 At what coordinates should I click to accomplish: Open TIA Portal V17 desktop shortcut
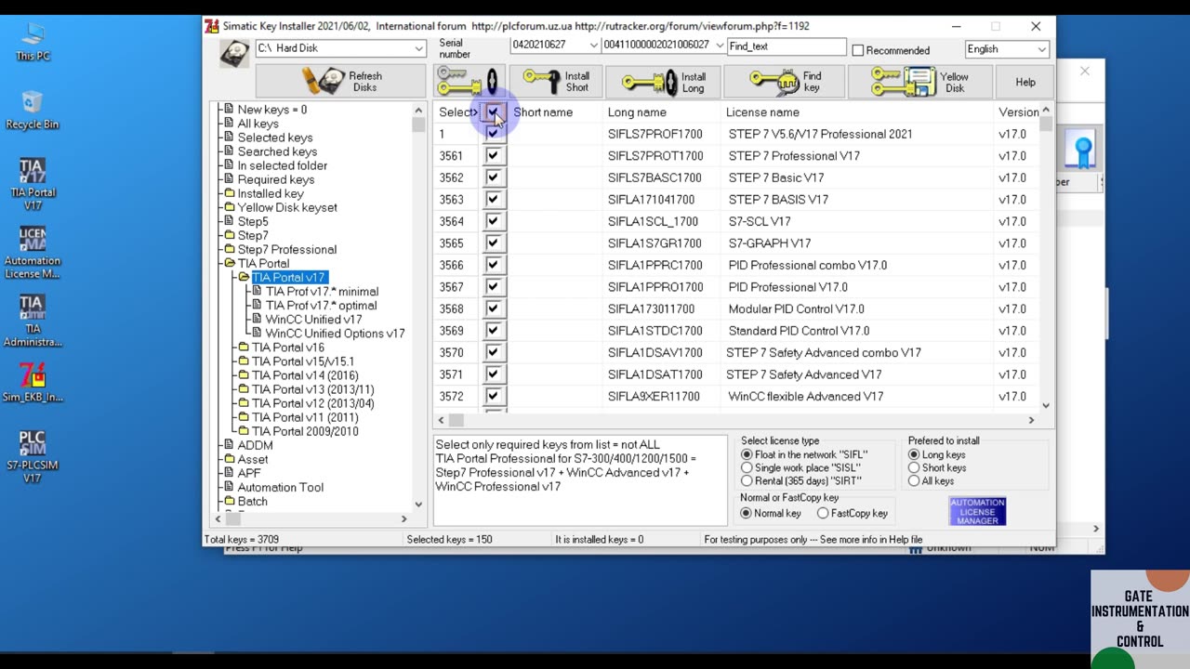(33, 184)
